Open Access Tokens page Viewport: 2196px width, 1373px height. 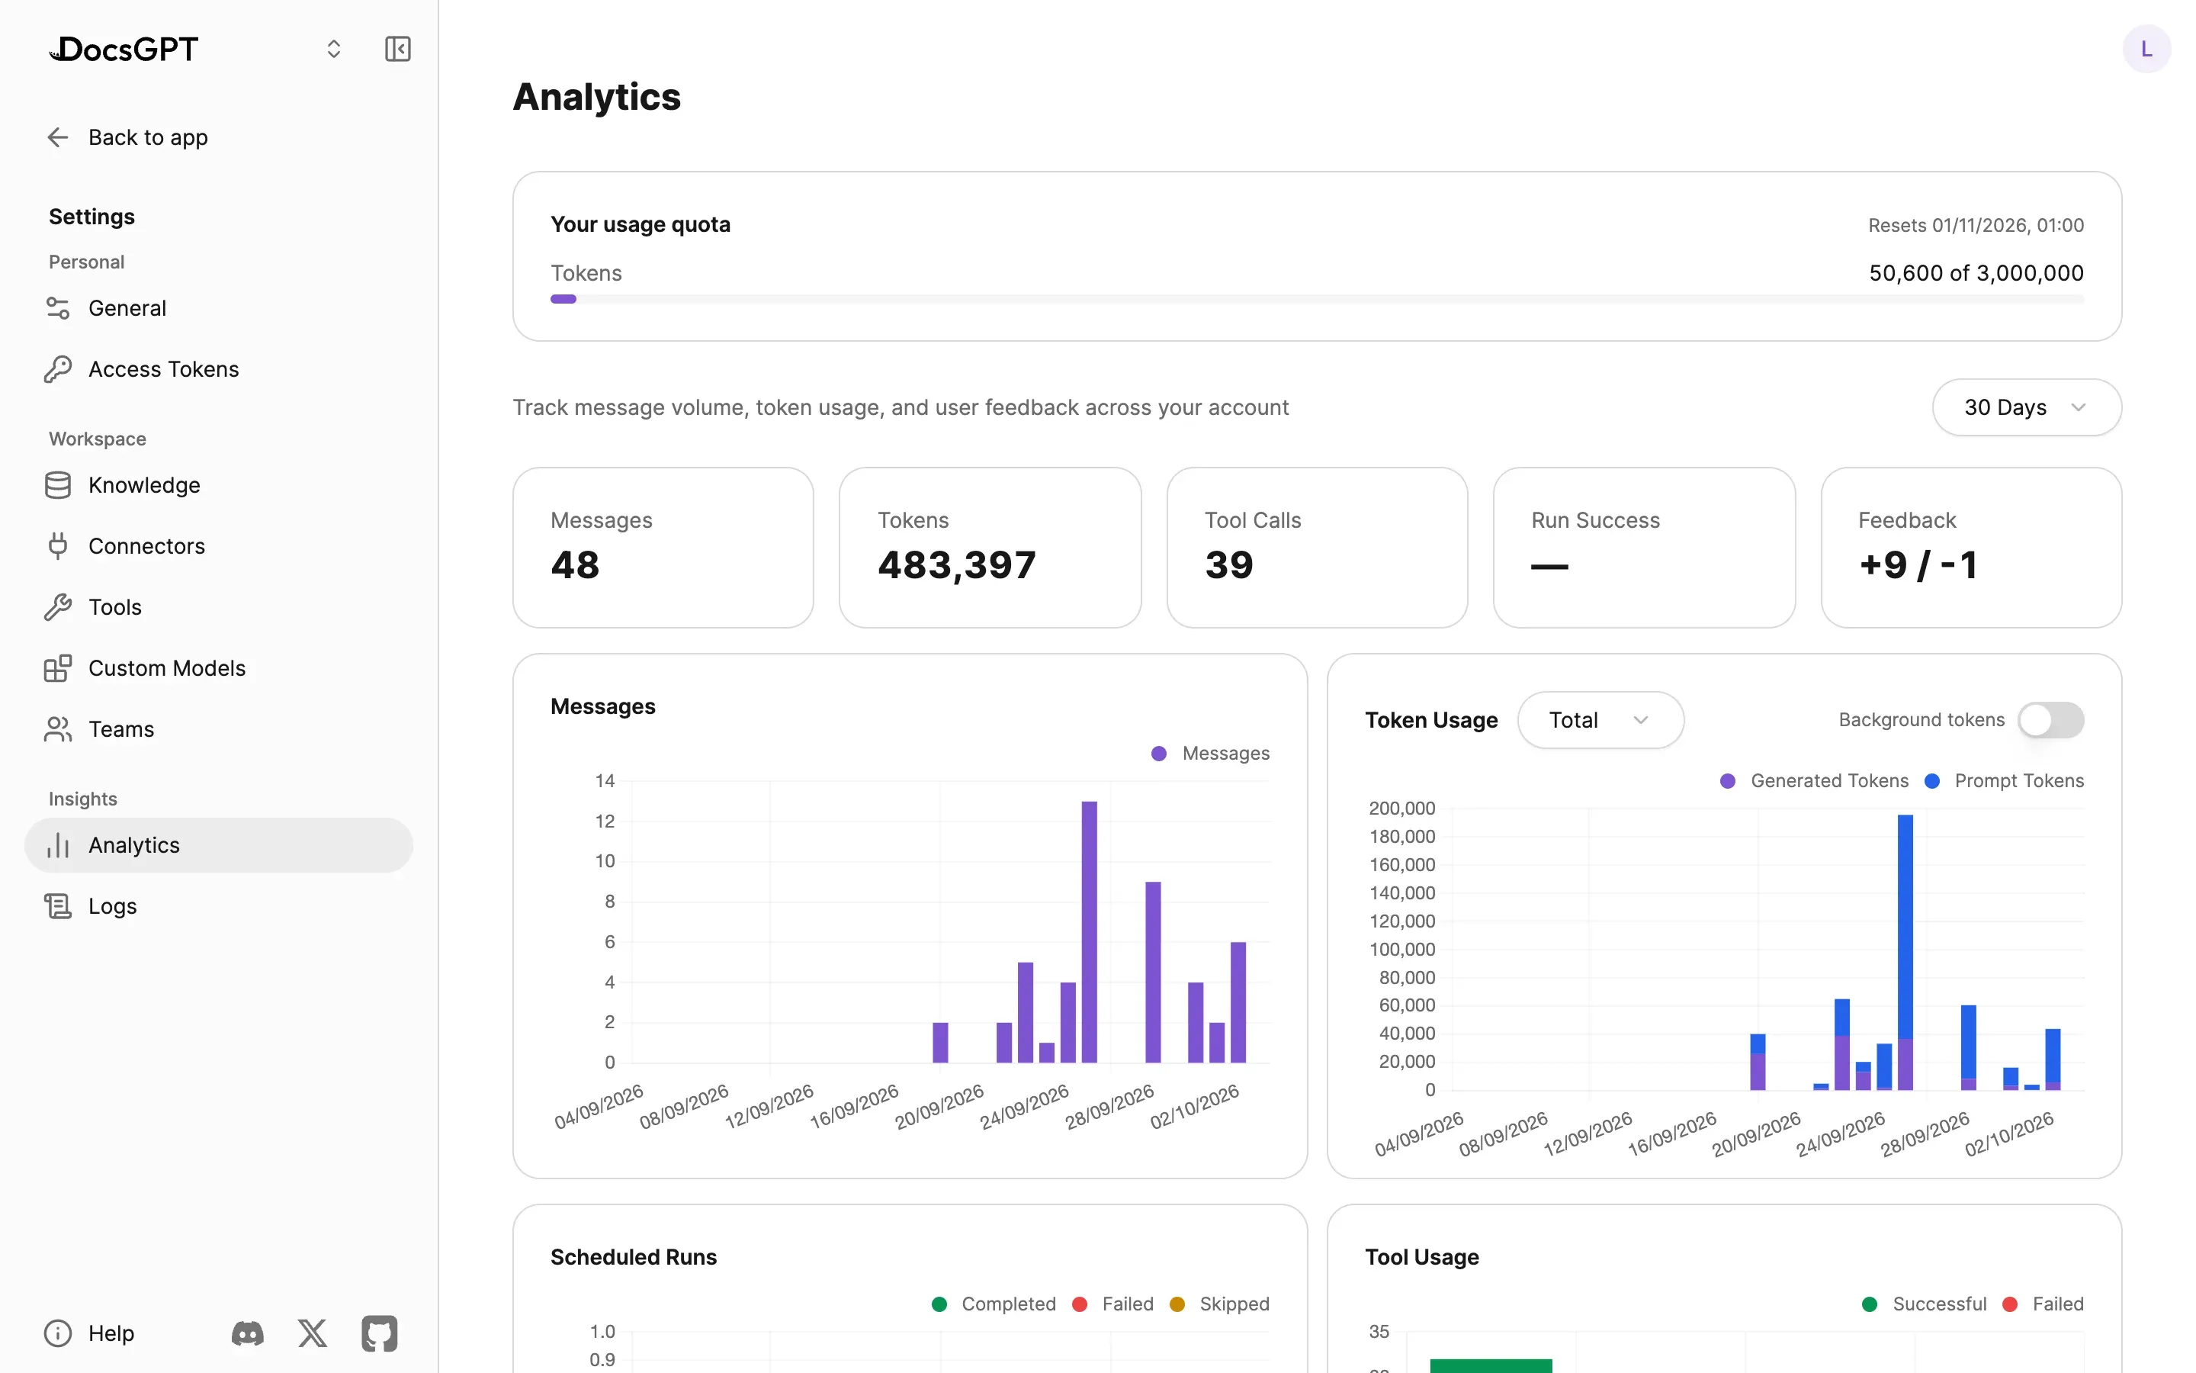coord(219,368)
